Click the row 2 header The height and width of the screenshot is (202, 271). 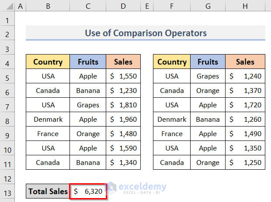[7, 34]
